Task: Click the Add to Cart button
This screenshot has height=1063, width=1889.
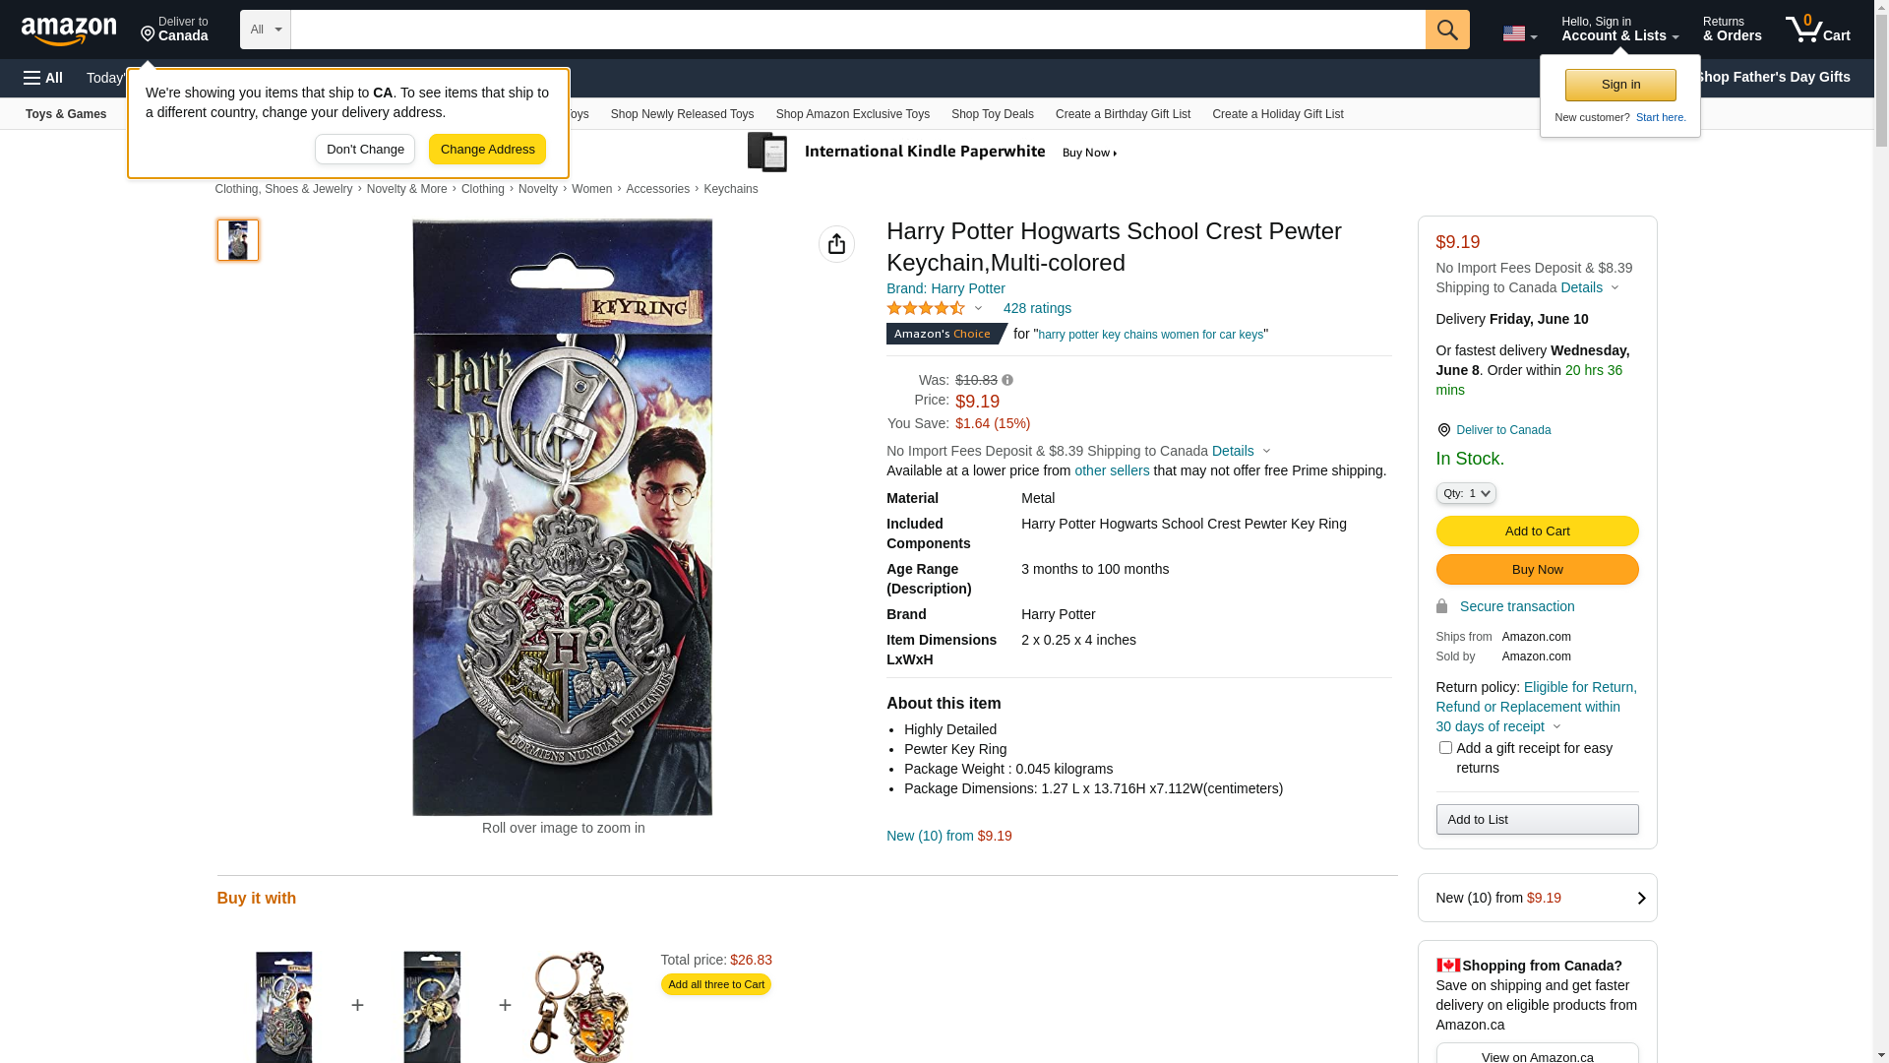Action: 1537,531
